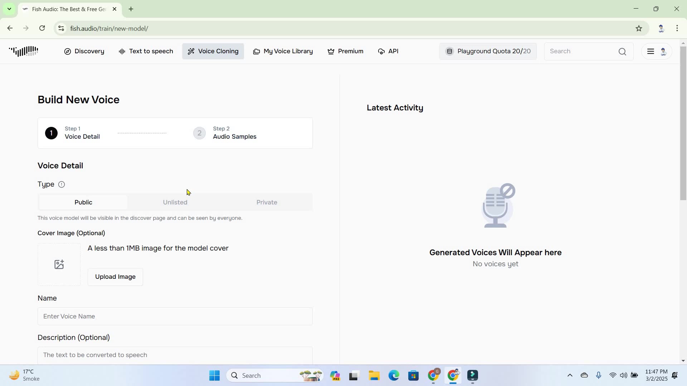Open the Chrome three-dot menu
The width and height of the screenshot is (687, 386).
pyautogui.click(x=677, y=28)
